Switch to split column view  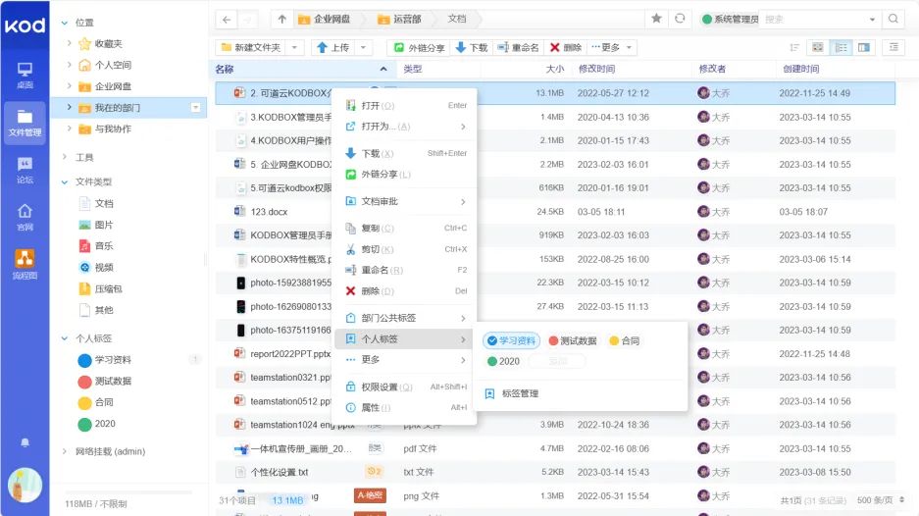point(864,47)
